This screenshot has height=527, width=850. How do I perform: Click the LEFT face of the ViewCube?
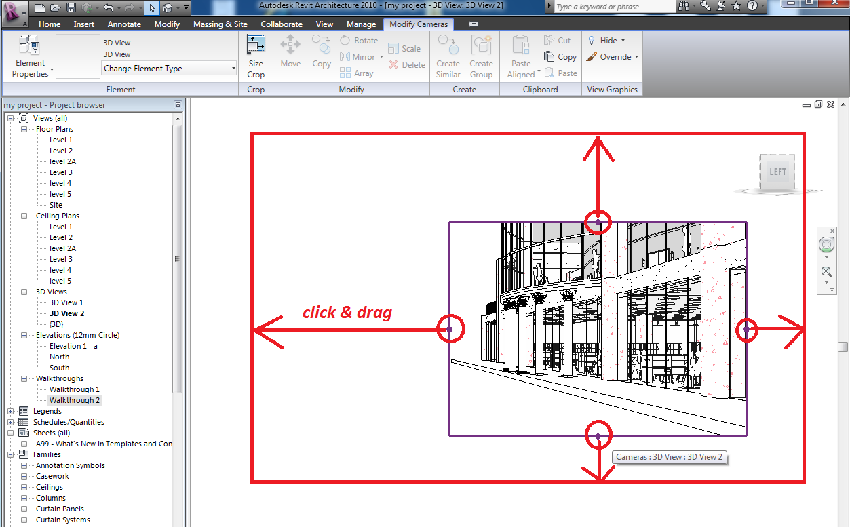pos(776,172)
